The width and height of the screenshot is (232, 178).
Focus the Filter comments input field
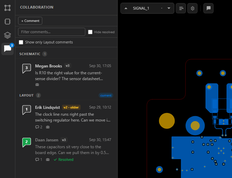[52, 32]
